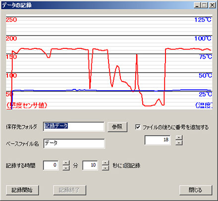
Task: Decrease the file number spinner value
Action: [x=179, y=143]
